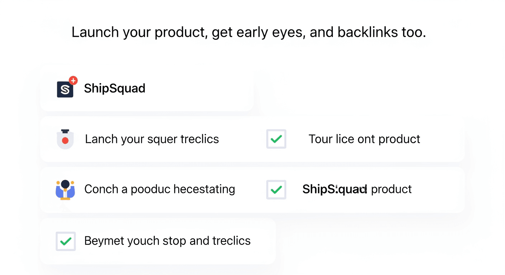Uncheck the "ShipSquad product" checkbox

pos(276,189)
